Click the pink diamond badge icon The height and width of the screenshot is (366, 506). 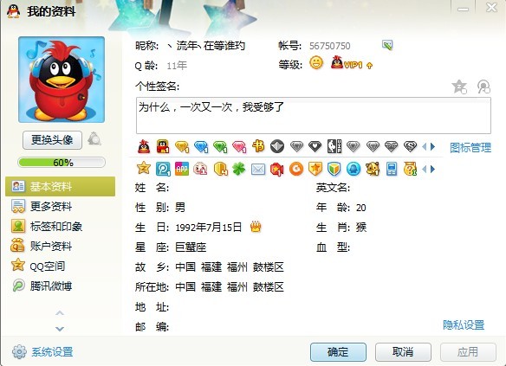(x=239, y=147)
